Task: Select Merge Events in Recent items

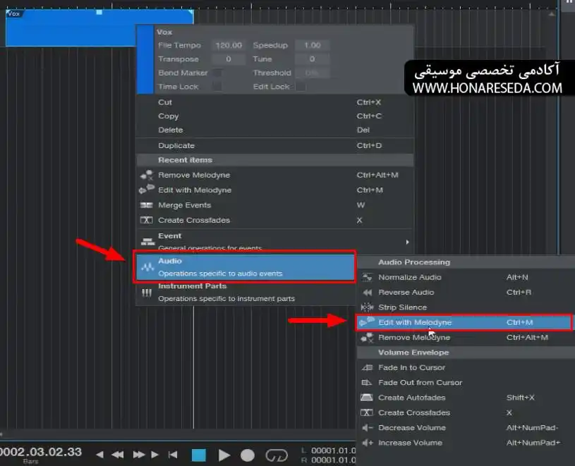Action: pyautogui.click(x=274, y=205)
